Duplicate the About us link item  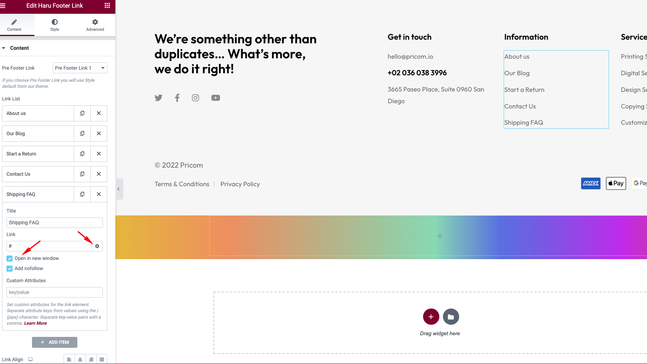click(x=82, y=113)
